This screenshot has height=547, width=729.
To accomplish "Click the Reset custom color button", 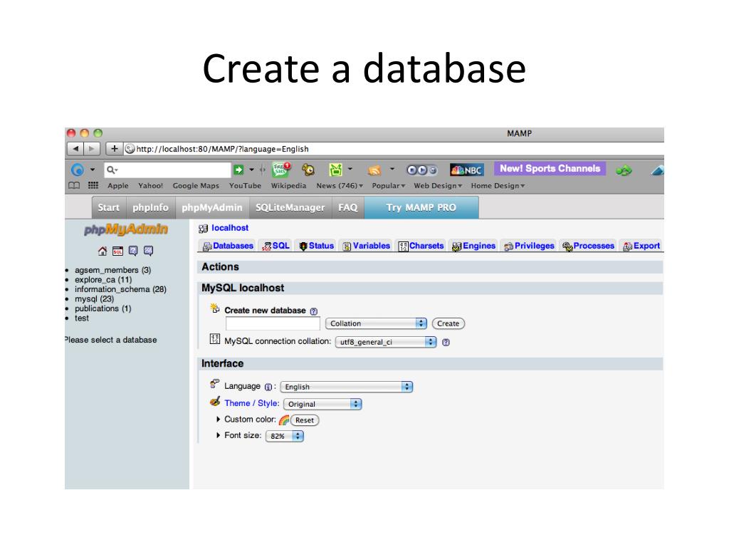I will tap(305, 420).
